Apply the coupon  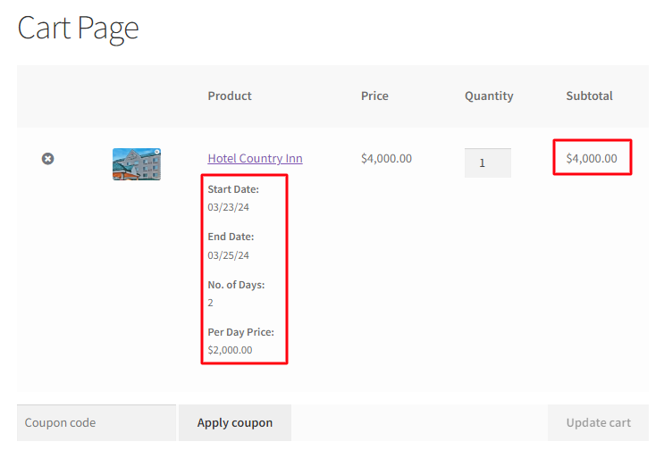(x=235, y=422)
